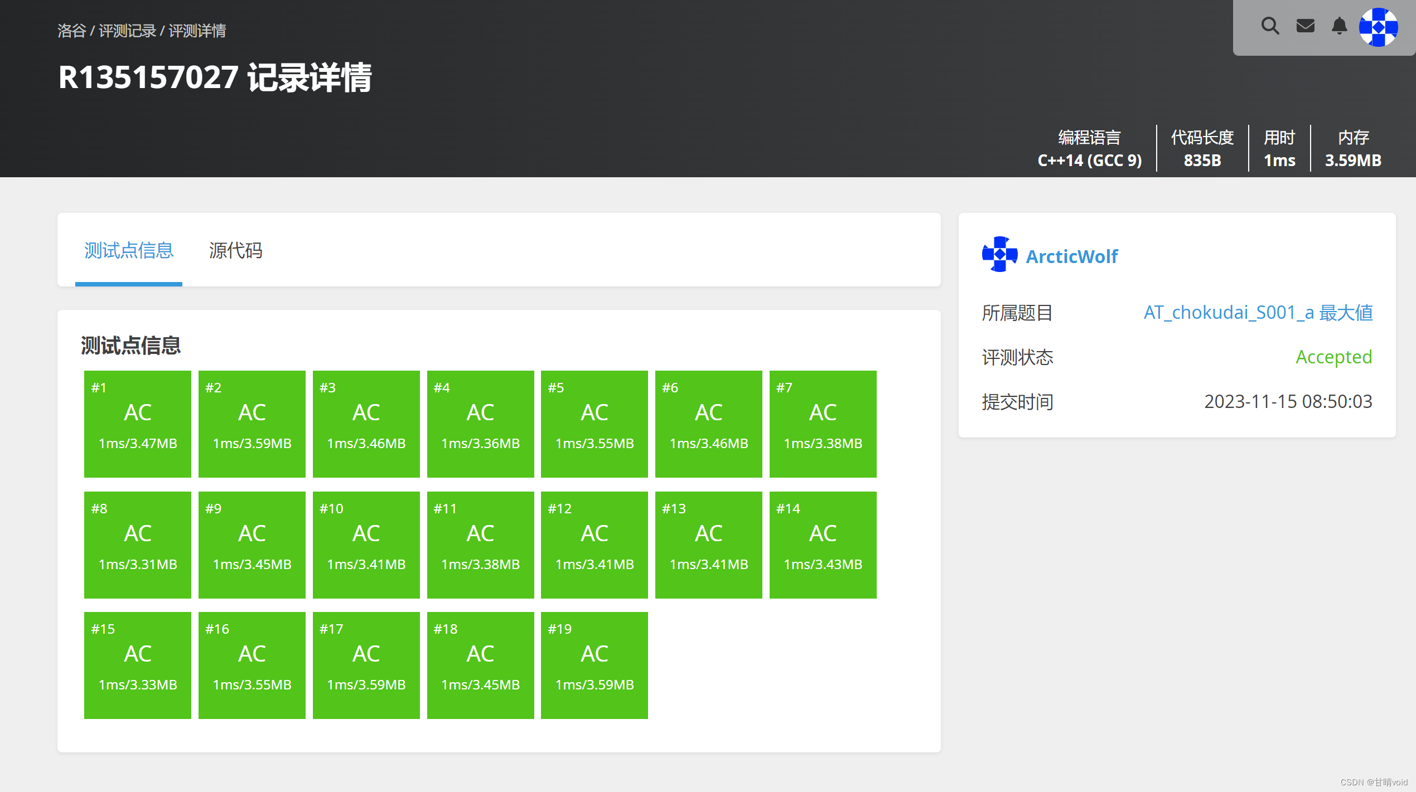Viewport: 1416px width, 792px height.
Task: Click the 评测状态 label
Action: tap(1017, 357)
